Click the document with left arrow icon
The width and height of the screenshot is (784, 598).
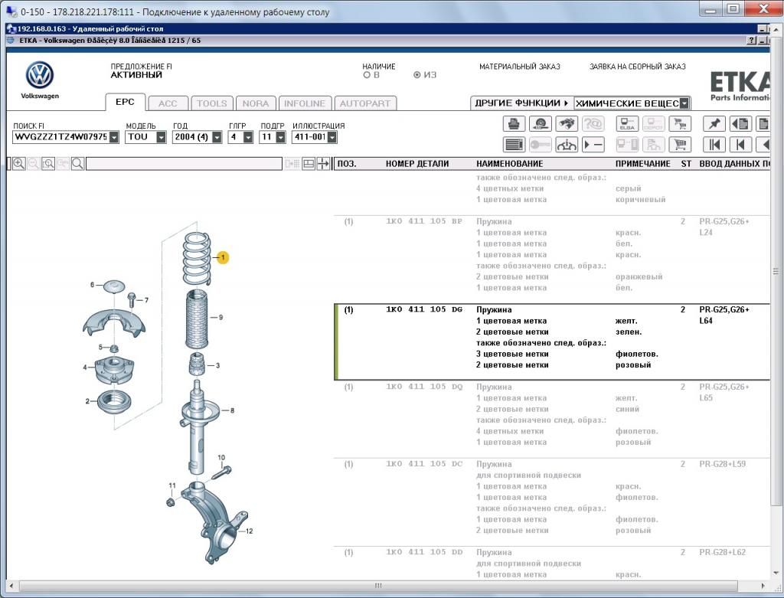click(x=740, y=123)
